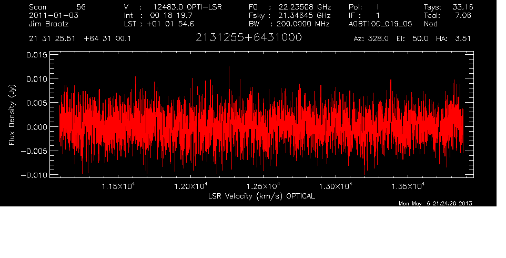Click the y-axis tick -0.010
Viewport: 506px width, 258px height.
point(34,175)
